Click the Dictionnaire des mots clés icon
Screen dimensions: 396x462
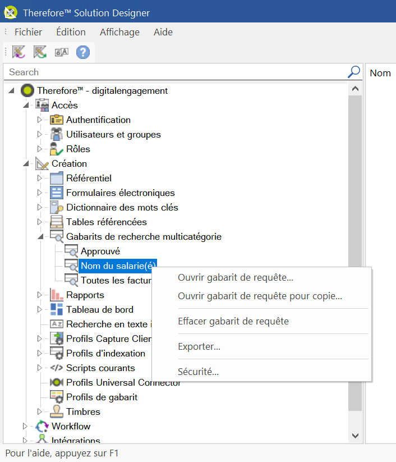(x=57, y=208)
